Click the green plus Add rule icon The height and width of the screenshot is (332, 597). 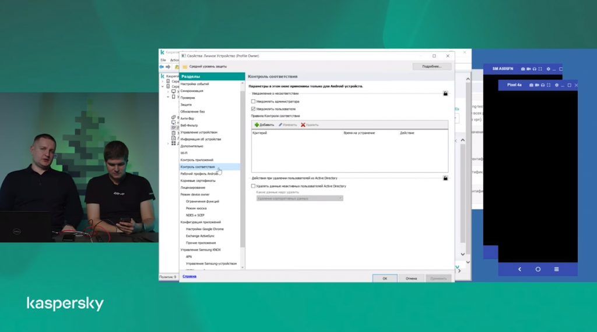257,124
